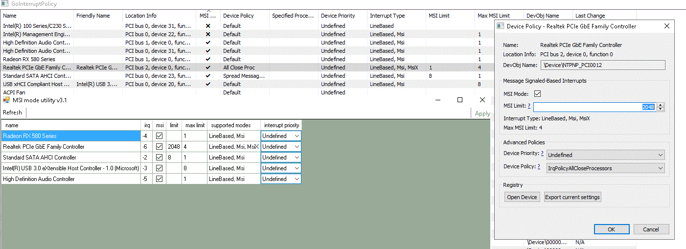Click the Export current settings button

click(x=572, y=197)
